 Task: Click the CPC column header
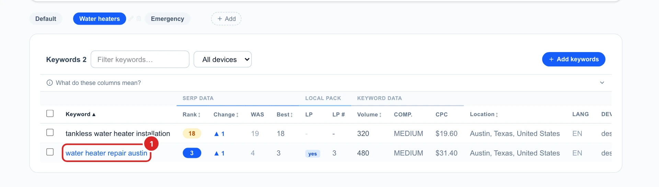[x=441, y=114]
